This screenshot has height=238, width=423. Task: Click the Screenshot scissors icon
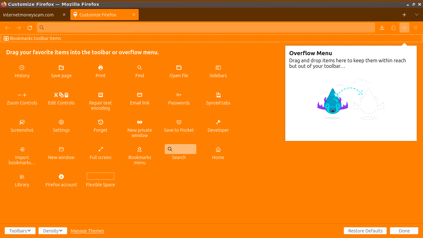22,122
